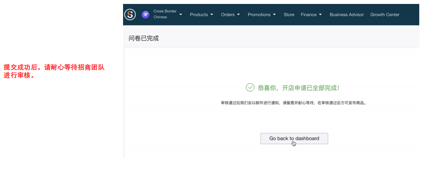Click the purple airplane Cross Border icon
Screen dimensions: 432x192
[x=145, y=14]
